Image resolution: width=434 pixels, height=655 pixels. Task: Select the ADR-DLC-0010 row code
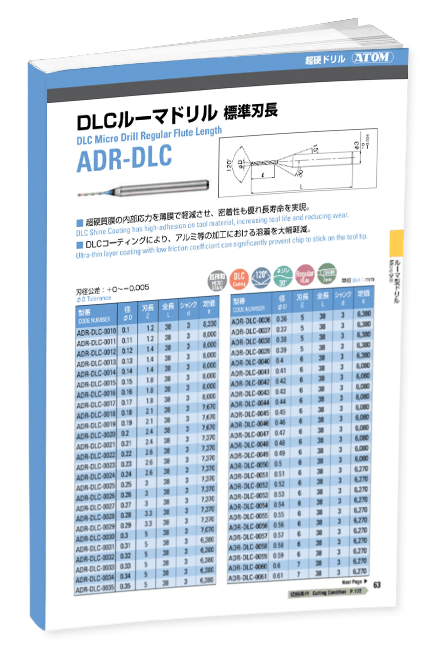[96, 332]
